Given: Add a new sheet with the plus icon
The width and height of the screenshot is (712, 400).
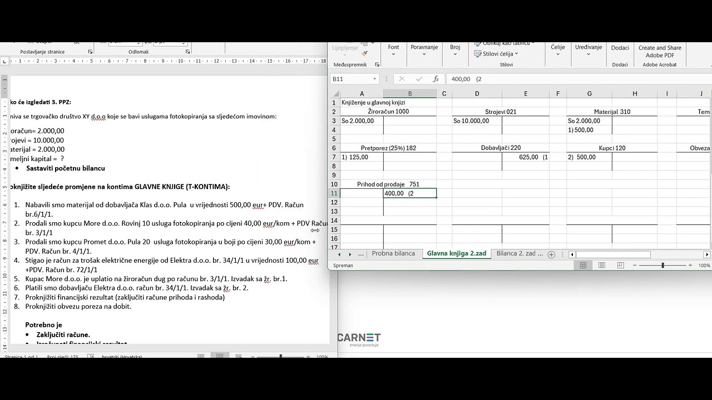Looking at the screenshot, I should (x=551, y=254).
